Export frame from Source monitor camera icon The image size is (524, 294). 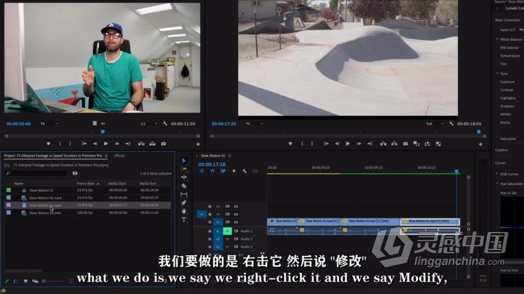point(164,143)
